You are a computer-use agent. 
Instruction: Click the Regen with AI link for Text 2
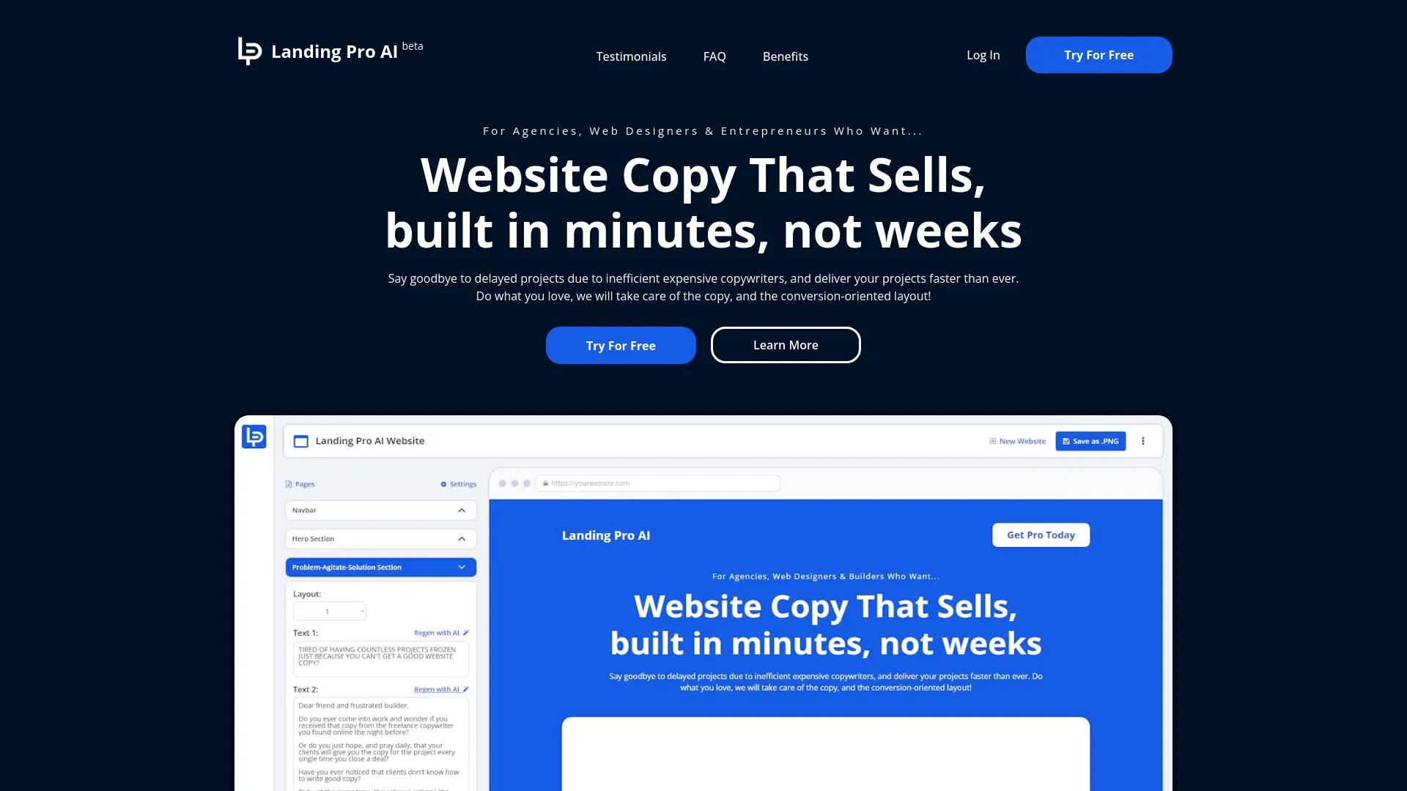pos(437,688)
